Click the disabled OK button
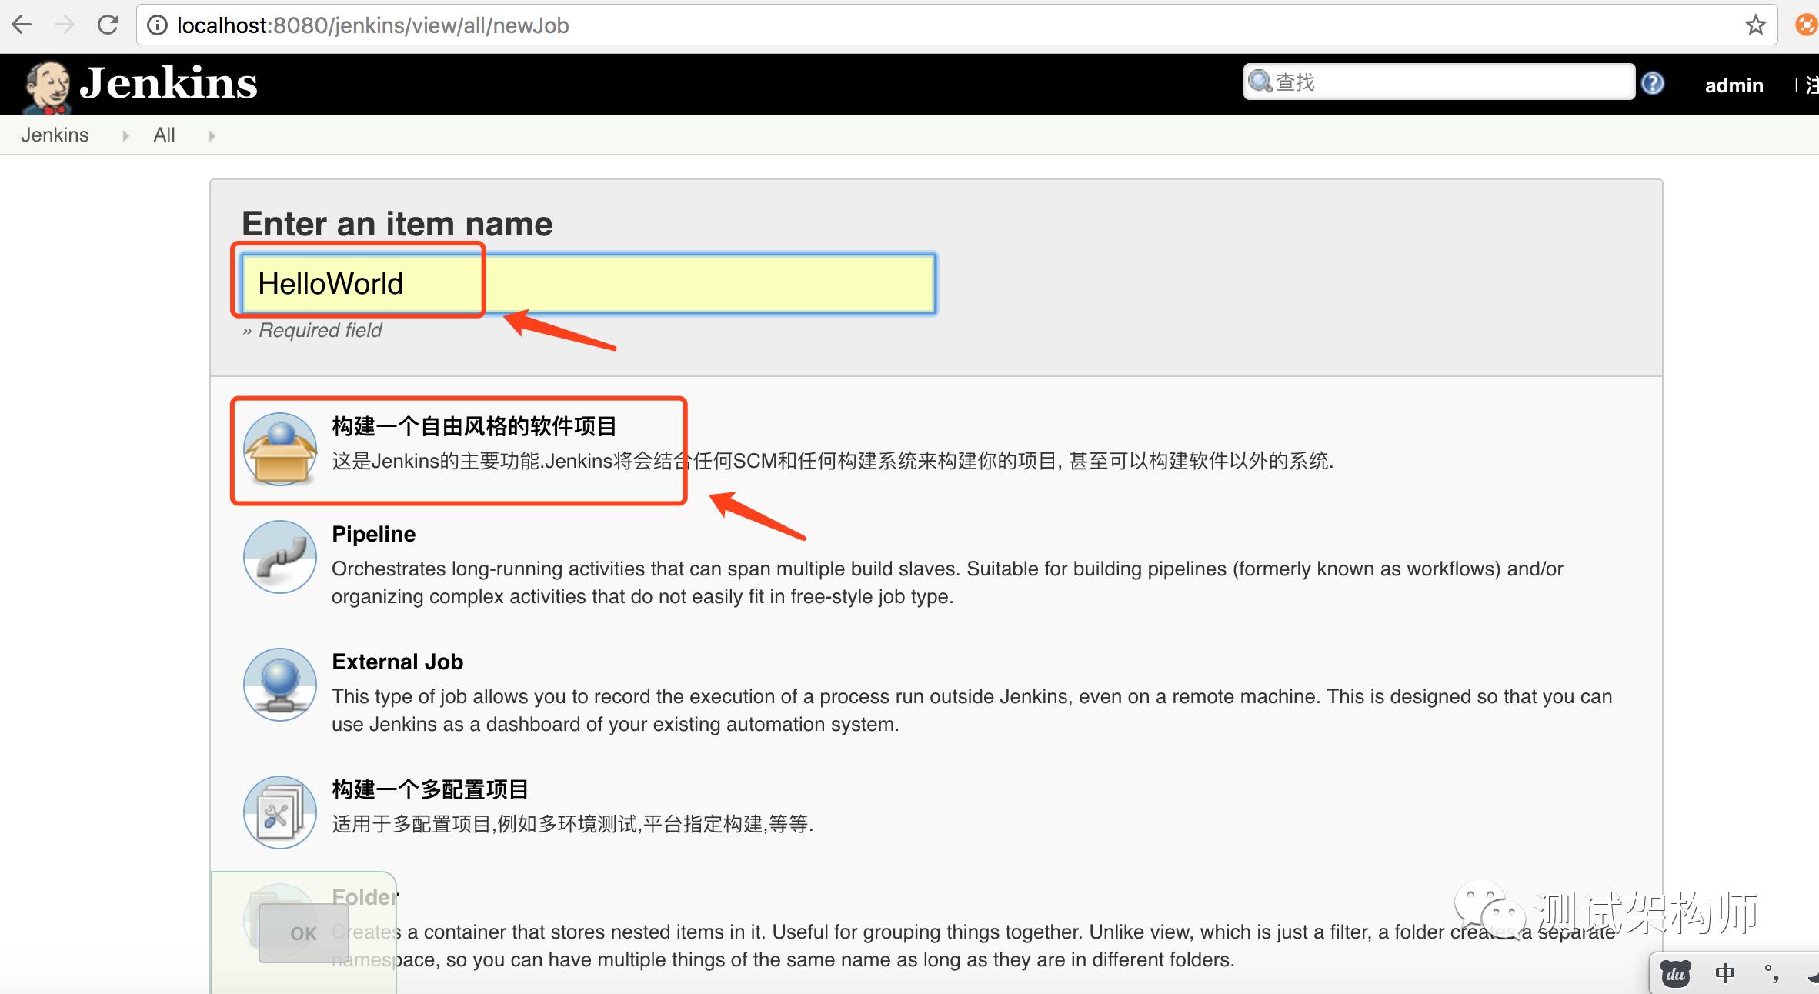The height and width of the screenshot is (994, 1819). pos(304,933)
